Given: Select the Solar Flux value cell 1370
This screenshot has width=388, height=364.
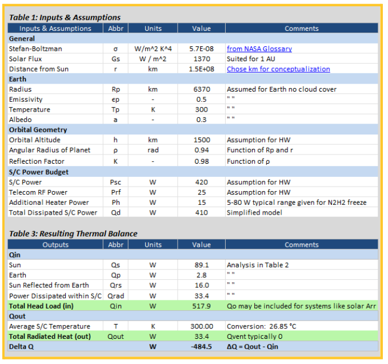Looking at the screenshot, I should click(201, 59).
